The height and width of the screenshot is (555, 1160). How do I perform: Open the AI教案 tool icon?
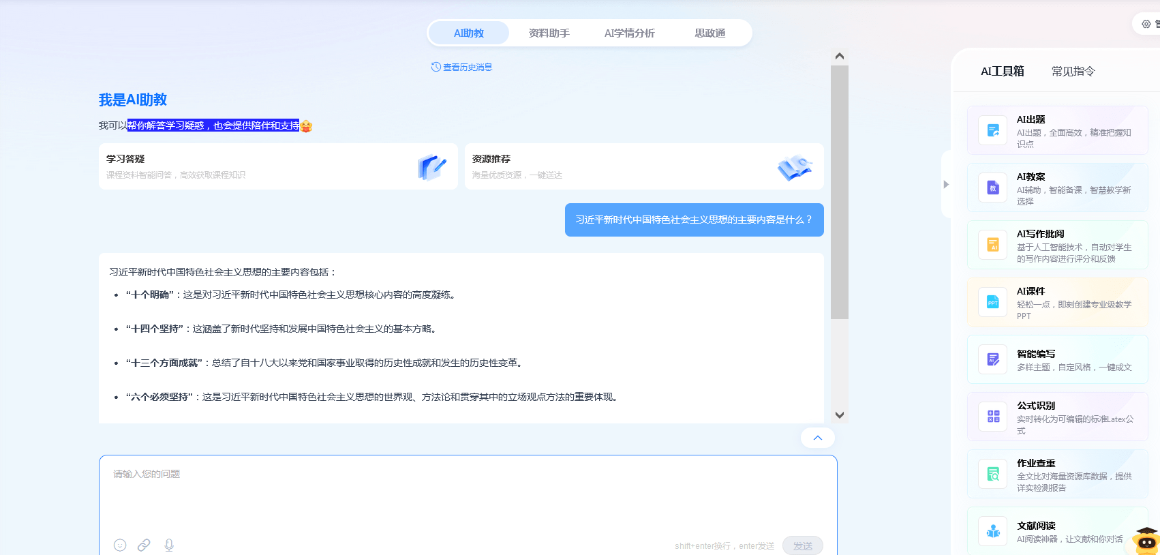coord(993,187)
